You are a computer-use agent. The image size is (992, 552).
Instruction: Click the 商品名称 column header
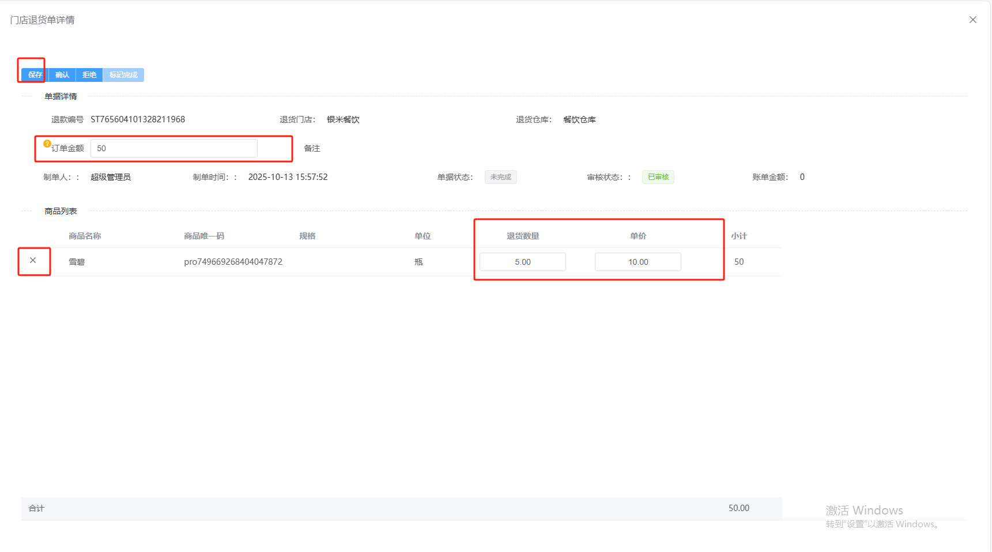tap(85, 236)
